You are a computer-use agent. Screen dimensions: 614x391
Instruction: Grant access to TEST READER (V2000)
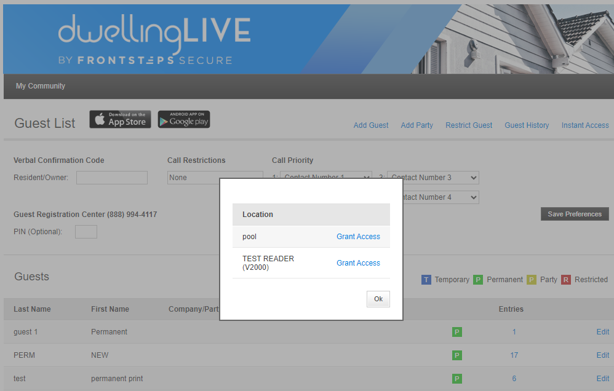pyautogui.click(x=358, y=263)
